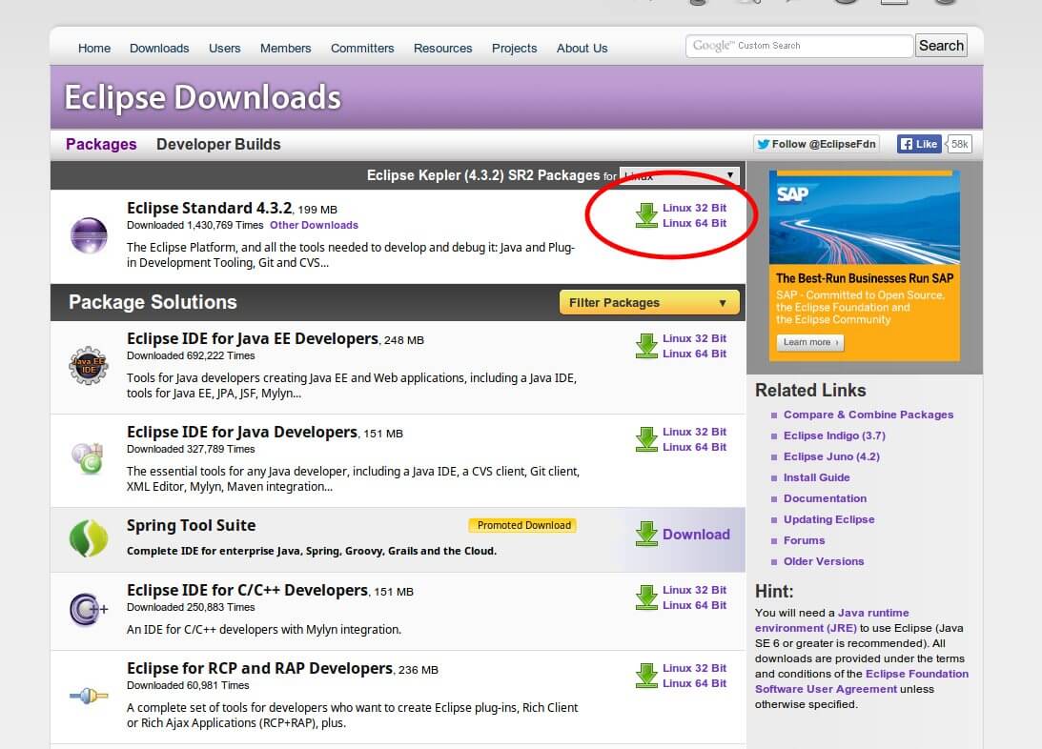1042x749 pixels.
Task: Open the Forums link
Action: (804, 540)
